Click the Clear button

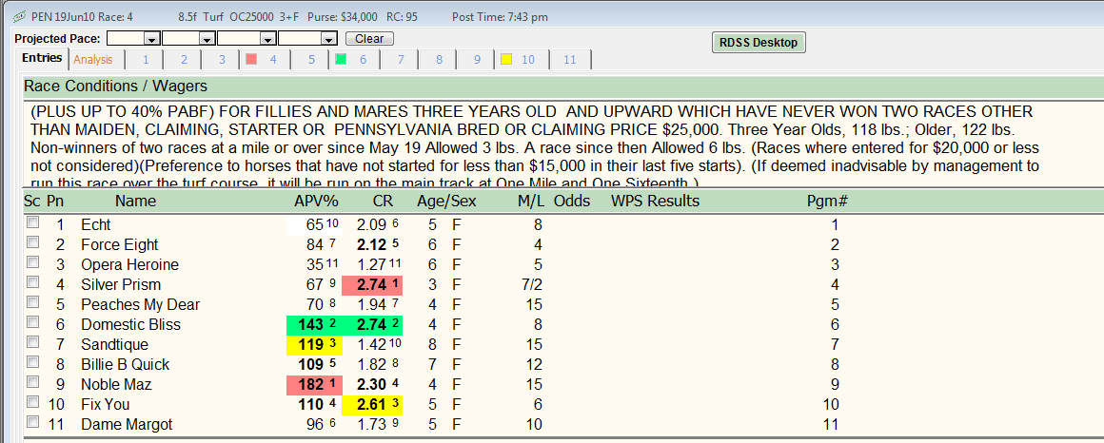coord(369,39)
